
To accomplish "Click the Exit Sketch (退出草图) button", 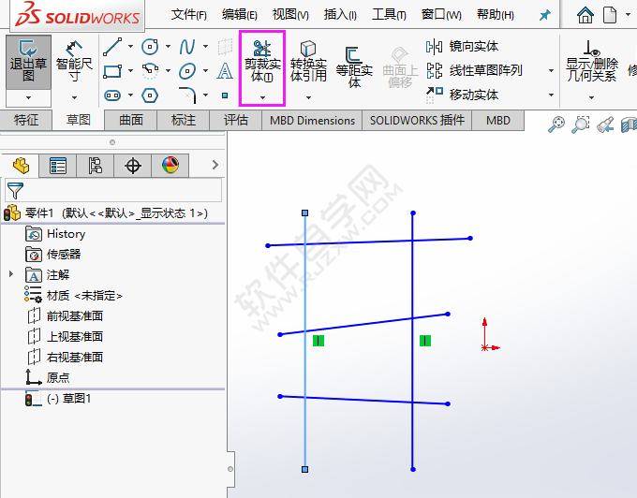I will 28,62.
